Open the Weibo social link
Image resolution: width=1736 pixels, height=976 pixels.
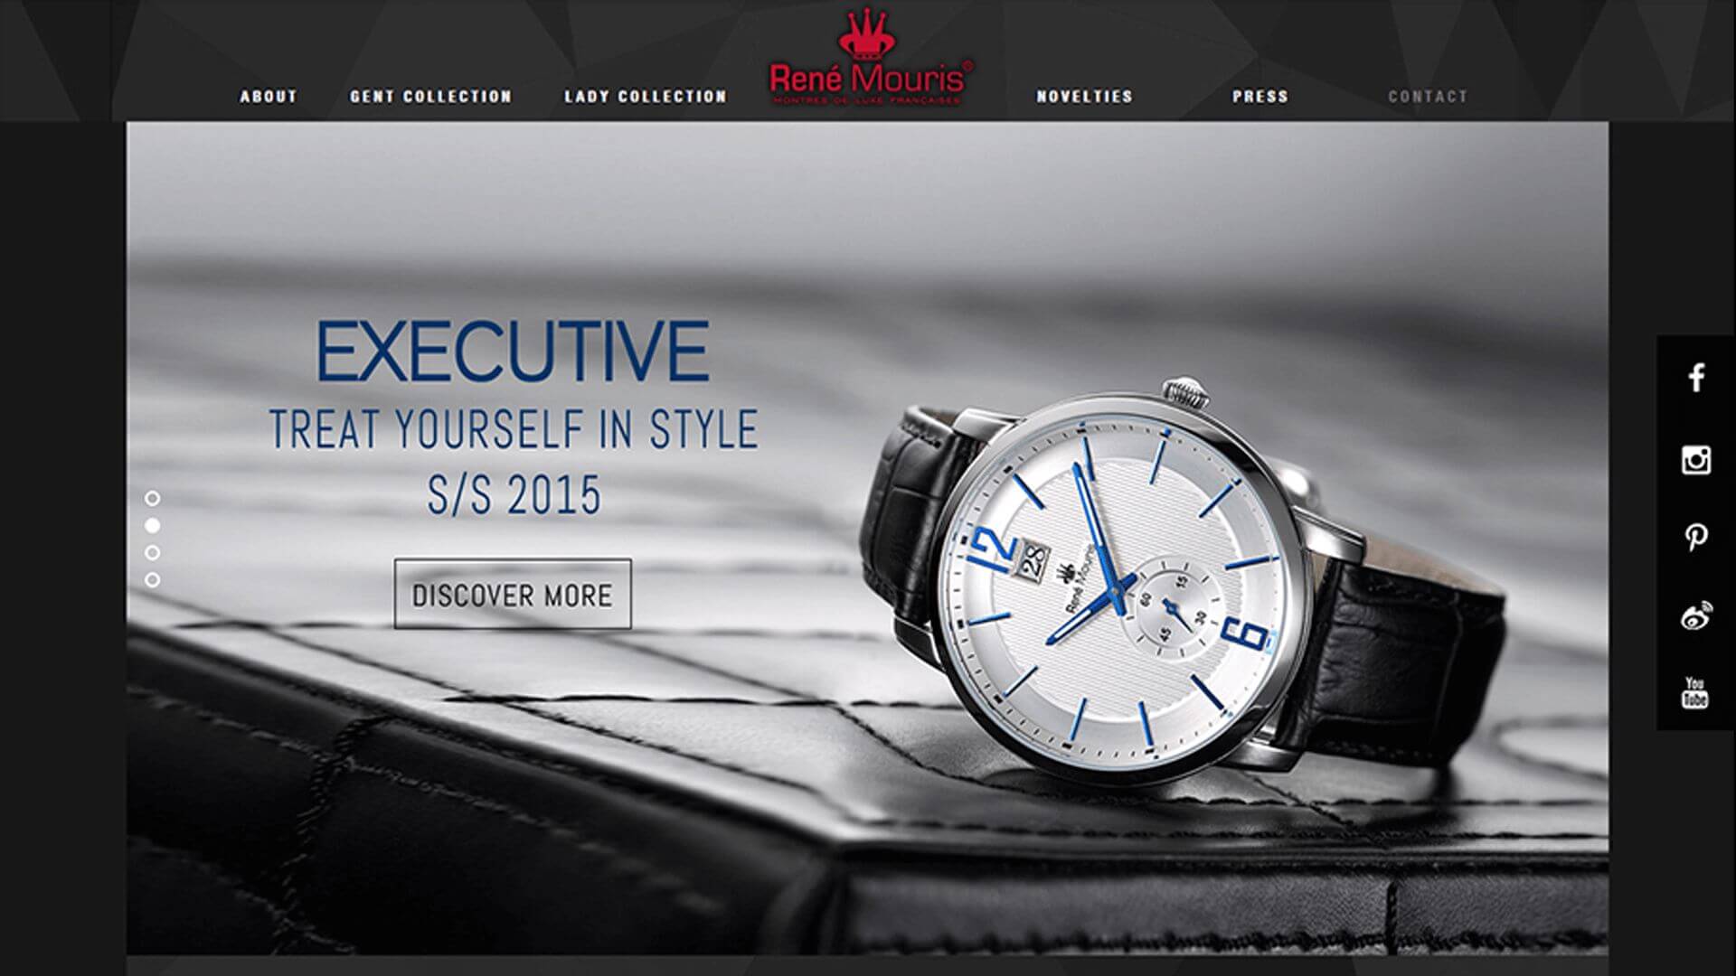[1696, 616]
